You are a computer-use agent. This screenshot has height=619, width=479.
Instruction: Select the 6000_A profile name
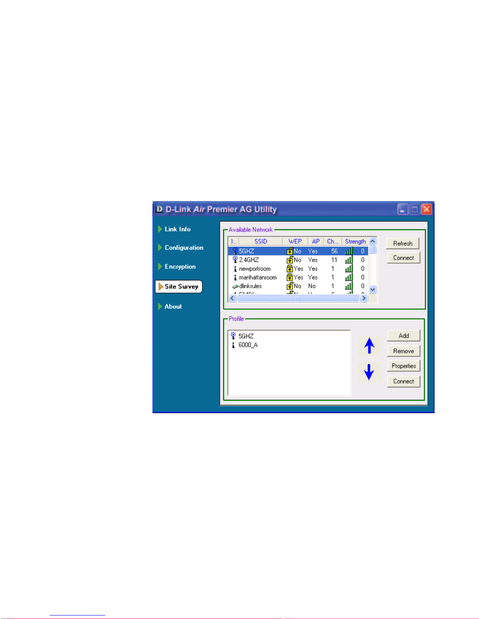(x=248, y=345)
